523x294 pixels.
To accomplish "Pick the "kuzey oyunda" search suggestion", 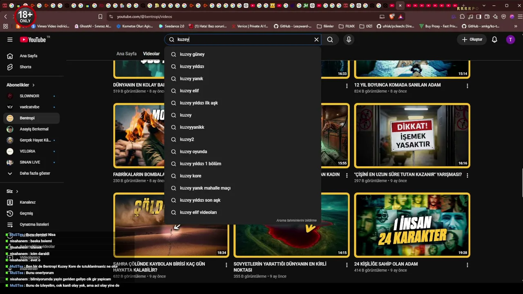I will pyautogui.click(x=243, y=151).
